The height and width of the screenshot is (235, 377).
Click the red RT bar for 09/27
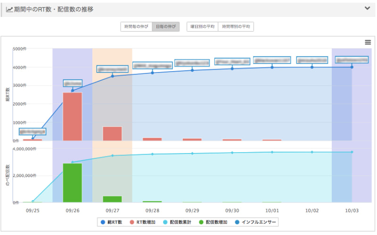tap(112, 133)
